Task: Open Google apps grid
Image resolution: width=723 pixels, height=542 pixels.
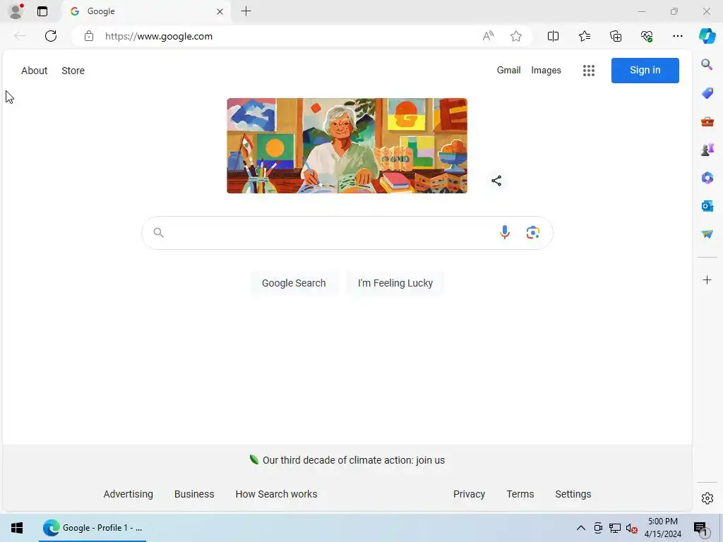Action: [588, 71]
